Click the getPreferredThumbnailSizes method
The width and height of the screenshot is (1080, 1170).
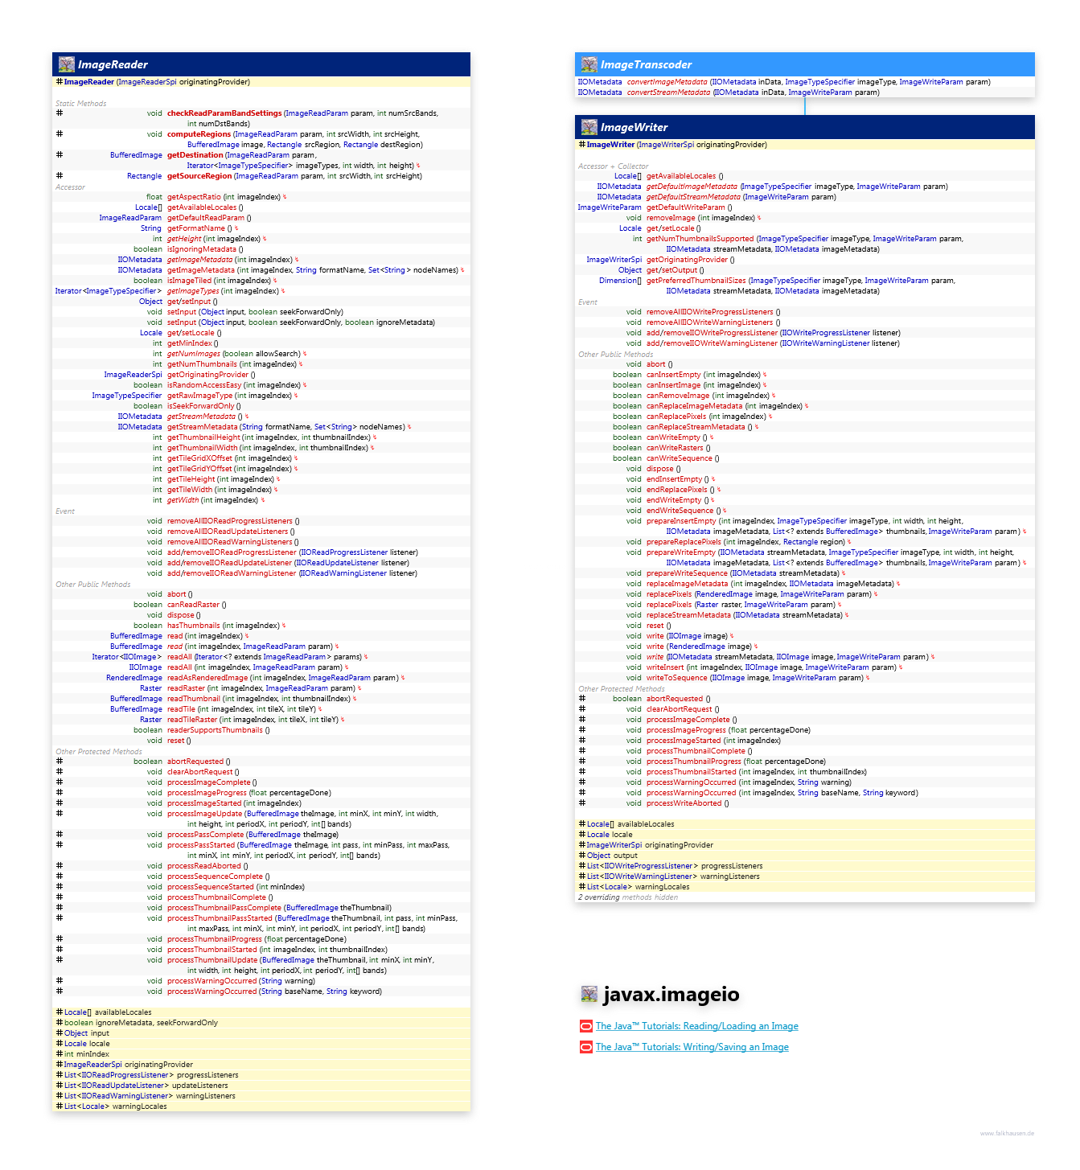696,281
